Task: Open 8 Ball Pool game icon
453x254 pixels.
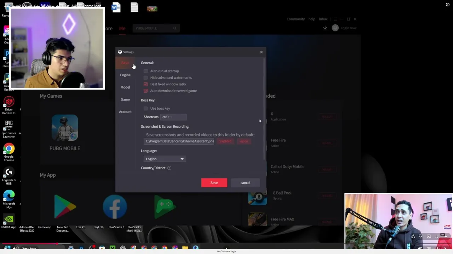Action: (x=257, y=196)
